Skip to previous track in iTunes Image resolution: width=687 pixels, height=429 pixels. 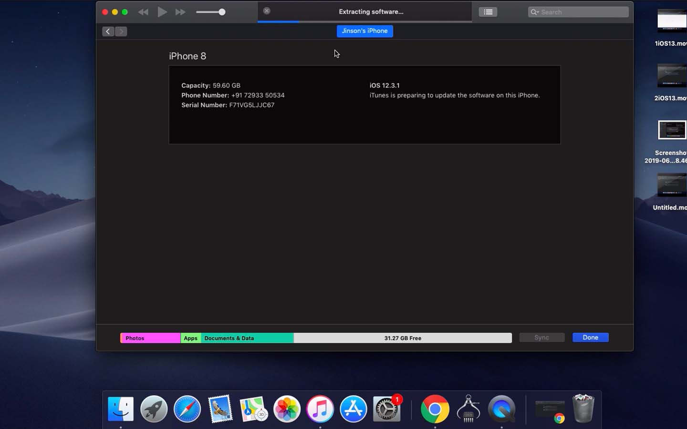143,12
